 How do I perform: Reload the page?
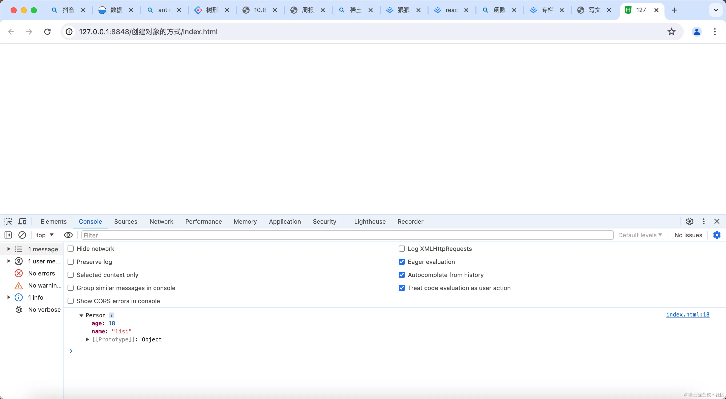47,32
